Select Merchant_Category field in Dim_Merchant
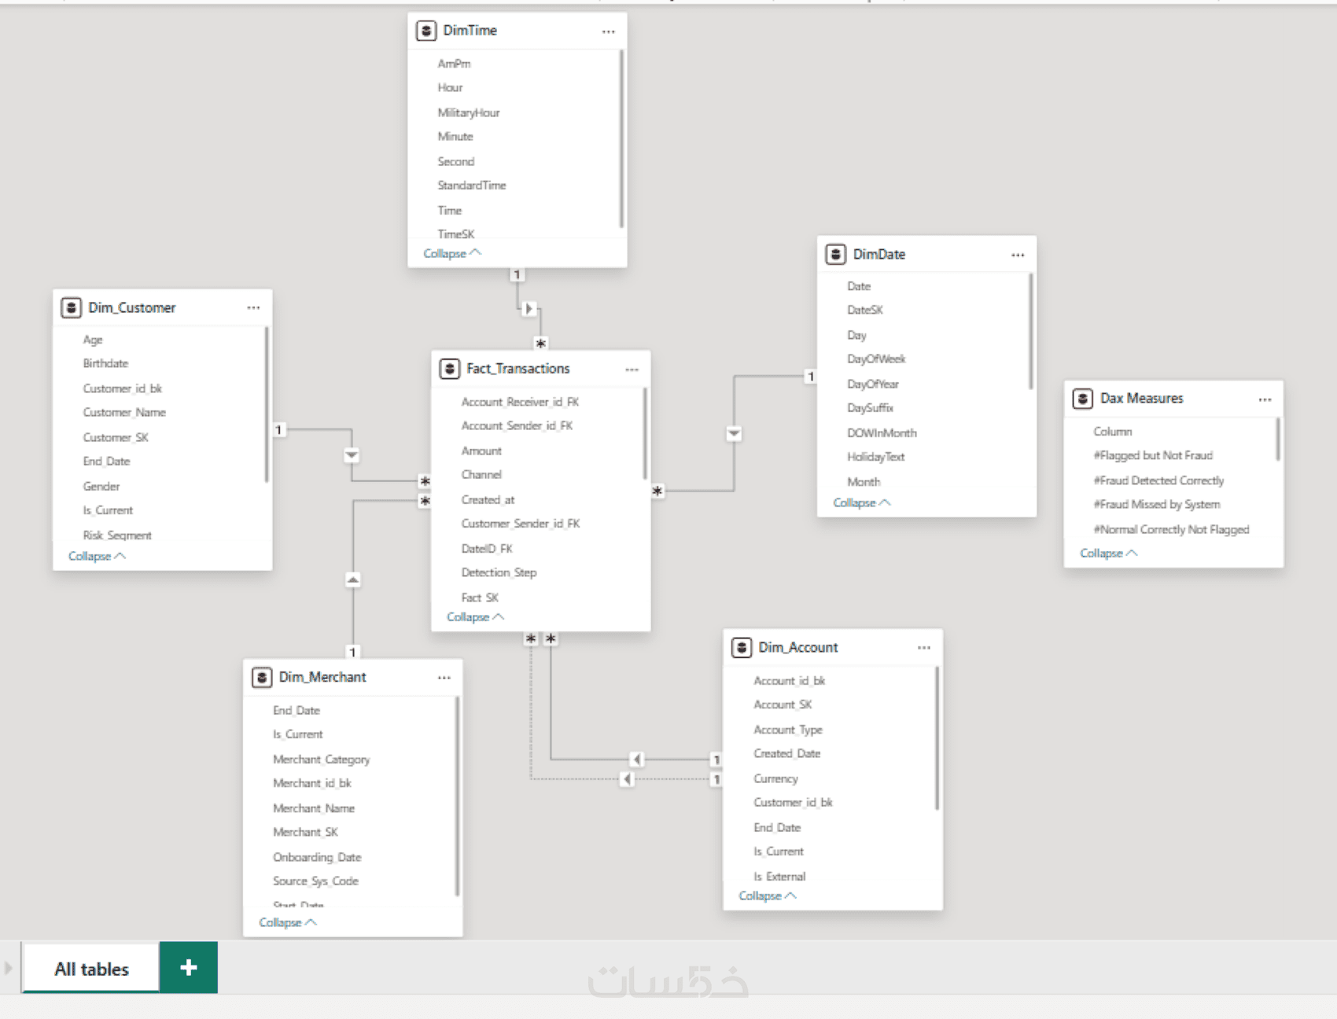Viewport: 1337px width, 1019px height. point(321,760)
